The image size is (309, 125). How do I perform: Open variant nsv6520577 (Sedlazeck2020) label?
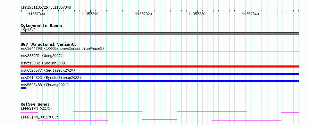pos(48,70)
